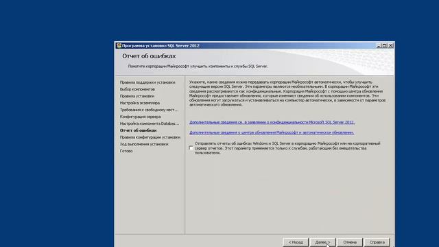Viewport: 439px width, 247px height.
Task: Select 'Правила поддержки установки' step
Action: [x=147, y=82]
